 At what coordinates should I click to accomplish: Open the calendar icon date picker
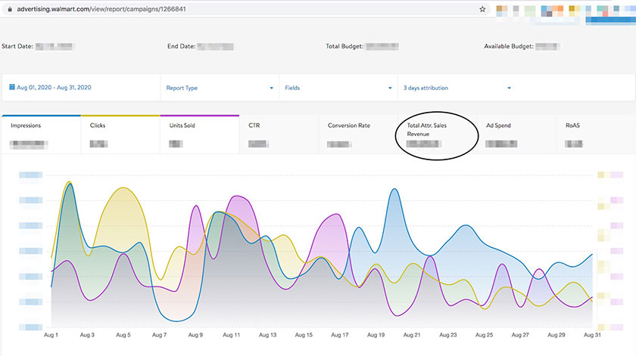point(12,87)
